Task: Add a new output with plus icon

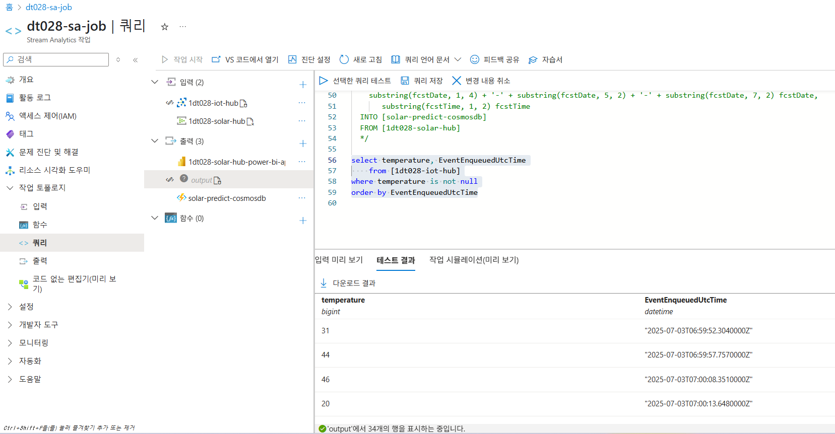Action: tap(303, 143)
